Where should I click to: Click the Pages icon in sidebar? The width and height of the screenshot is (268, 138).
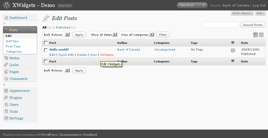pyautogui.click(x=6, y=72)
